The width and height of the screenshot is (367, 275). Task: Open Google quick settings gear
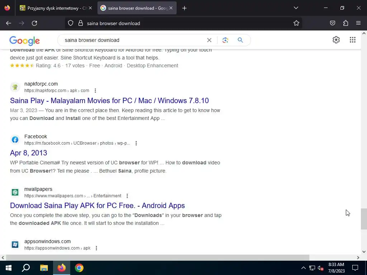[336, 40]
